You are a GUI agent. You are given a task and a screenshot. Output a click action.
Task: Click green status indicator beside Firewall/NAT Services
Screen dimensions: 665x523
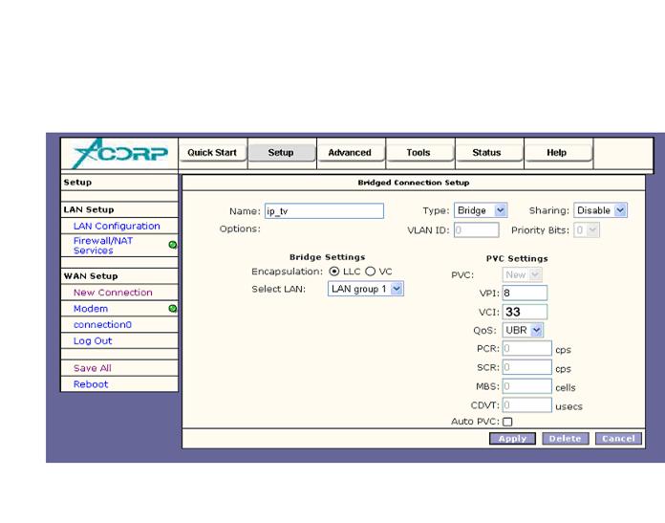172,246
